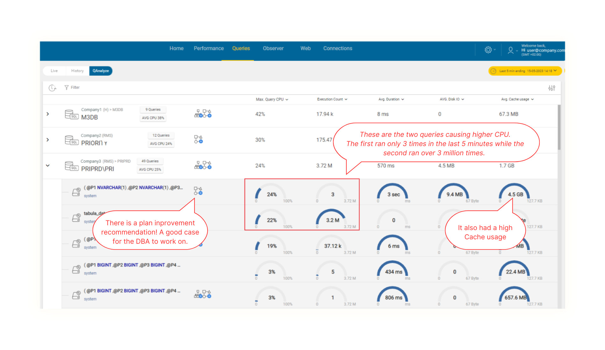Open the settings gear icon

tap(488, 50)
